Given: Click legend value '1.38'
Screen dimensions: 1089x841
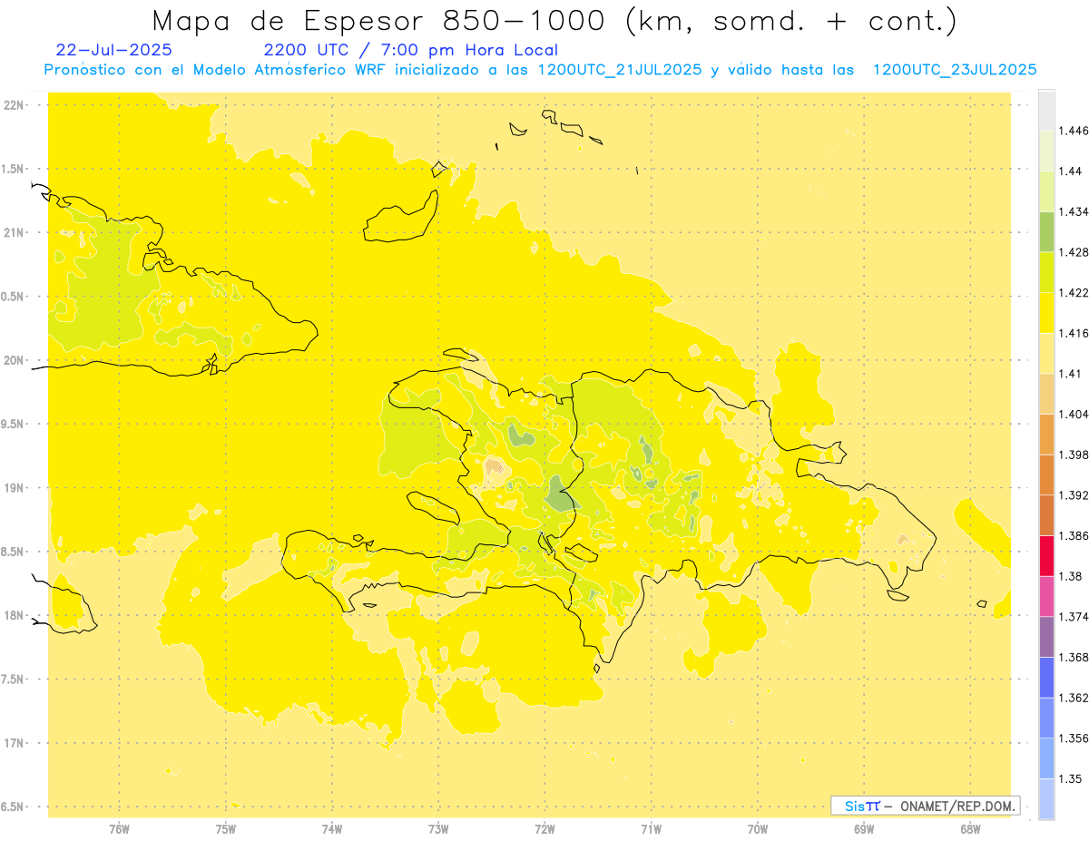Looking at the screenshot, I should pyautogui.click(x=1070, y=576).
